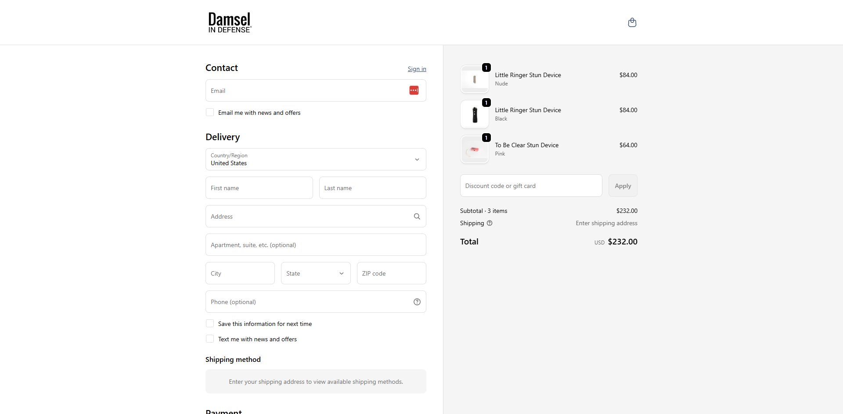Click the Sign in link
The width and height of the screenshot is (843, 414).
point(417,69)
